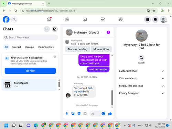Choose a sticker icon
This screenshot has width=172, height=129.
click(x=79, y=114)
